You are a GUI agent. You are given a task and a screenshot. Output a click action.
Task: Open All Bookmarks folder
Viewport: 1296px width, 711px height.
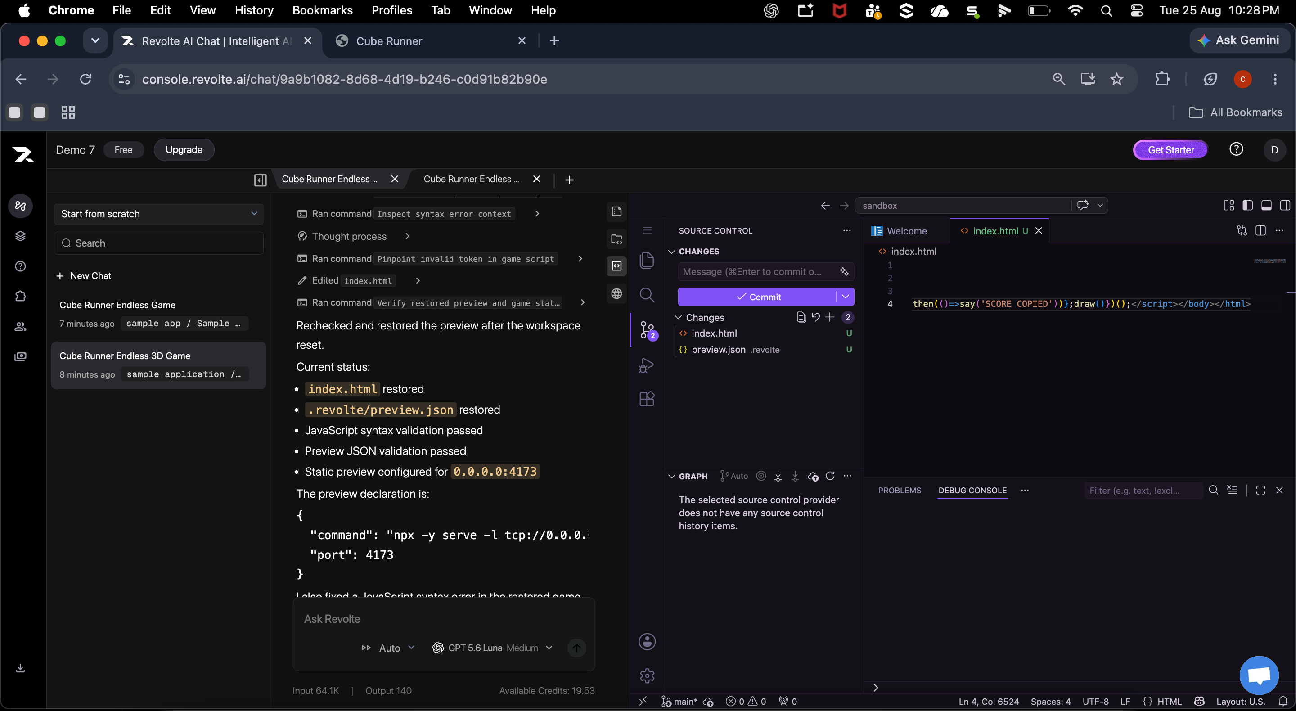pyautogui.click(x=1236, y=112)
